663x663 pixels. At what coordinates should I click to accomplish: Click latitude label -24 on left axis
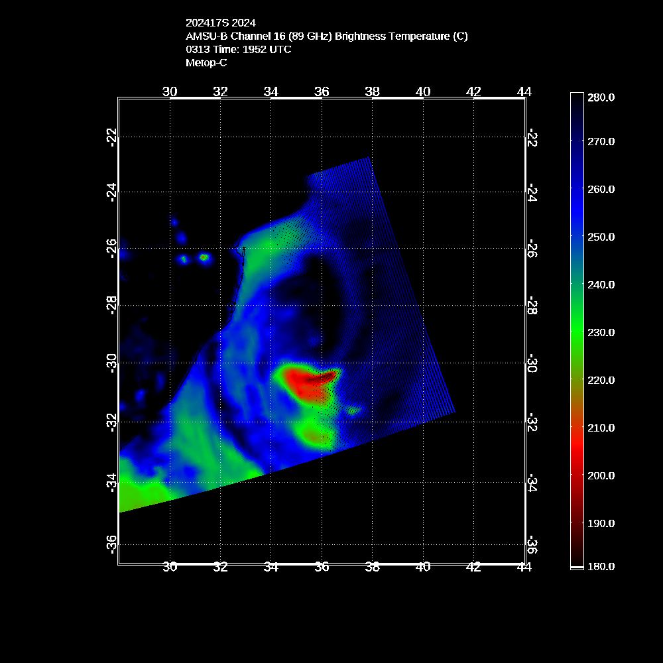(111, 192)
